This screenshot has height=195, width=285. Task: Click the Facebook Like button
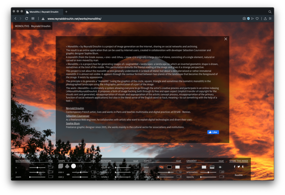click(213, 132)
